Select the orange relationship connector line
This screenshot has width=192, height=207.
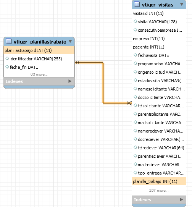(x=103, y=83)
